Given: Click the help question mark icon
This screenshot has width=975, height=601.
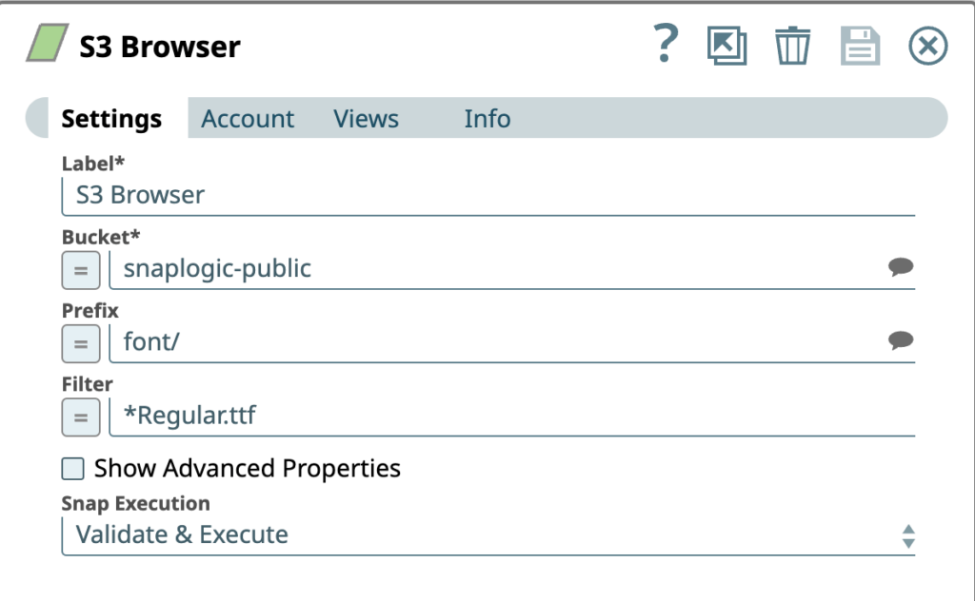Looking at the screenshot, I should click(x=667, y=43).
